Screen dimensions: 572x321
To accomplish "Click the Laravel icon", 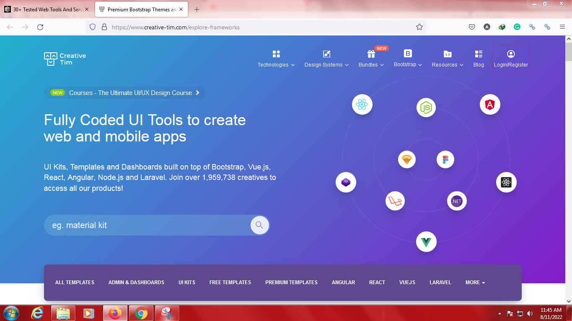I will click(x=395, y=201).
